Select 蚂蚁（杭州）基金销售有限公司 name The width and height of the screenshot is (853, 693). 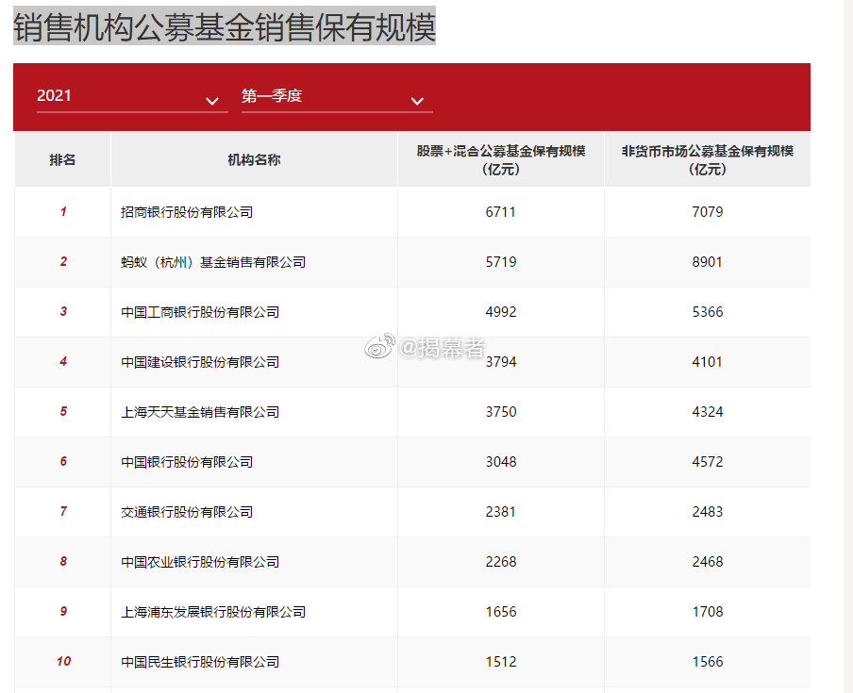point(212,262)
